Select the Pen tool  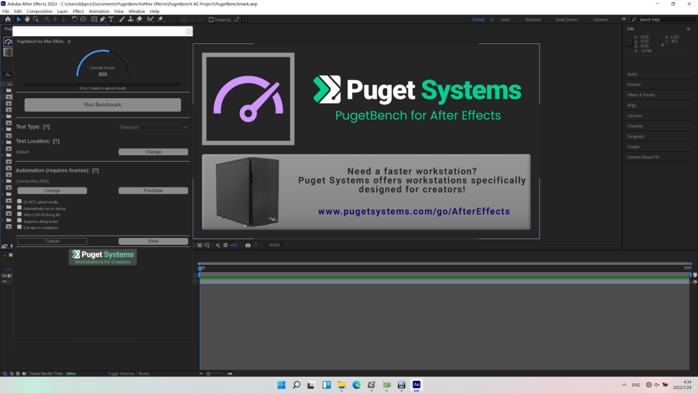(102, 19)
